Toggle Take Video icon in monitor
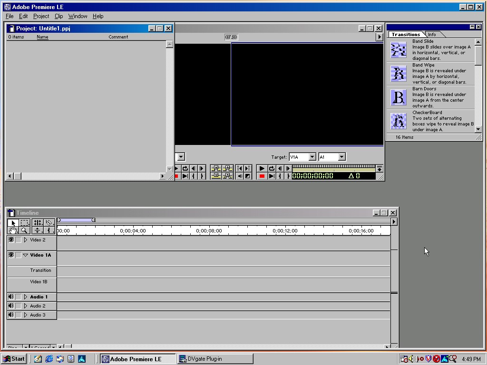Viewport: 487px width, 365px height. point(247,176)
